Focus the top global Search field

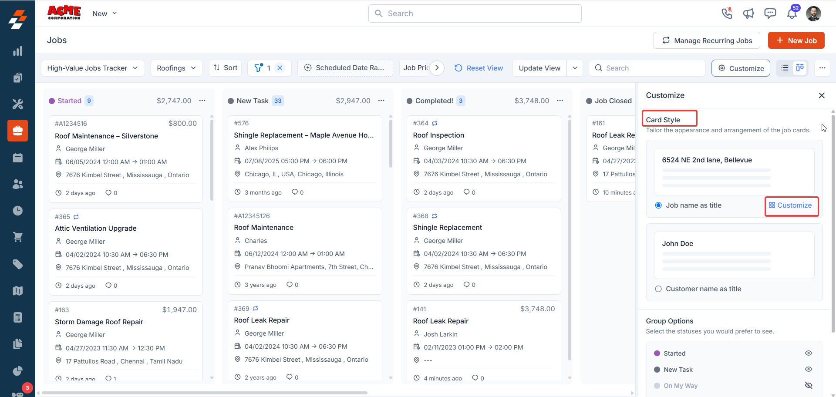click(475, 13)
